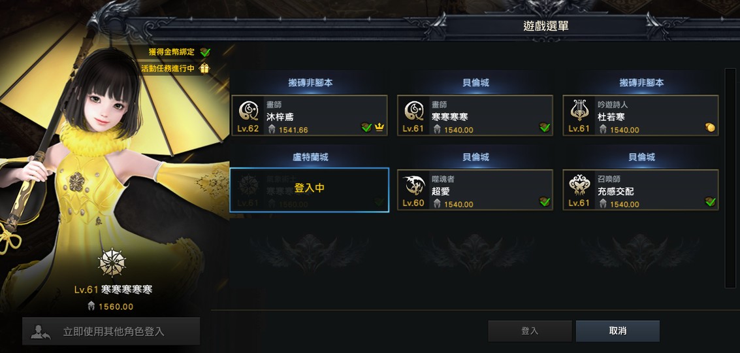Select the 登入中 highlighted character slot
Image resolution: width=740 pixels, height=353 pixels.
coord(310,190)
